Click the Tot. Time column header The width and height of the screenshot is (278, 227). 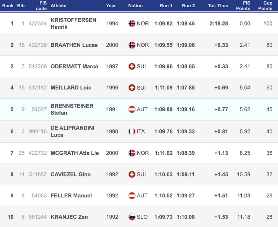pos(218,6)
